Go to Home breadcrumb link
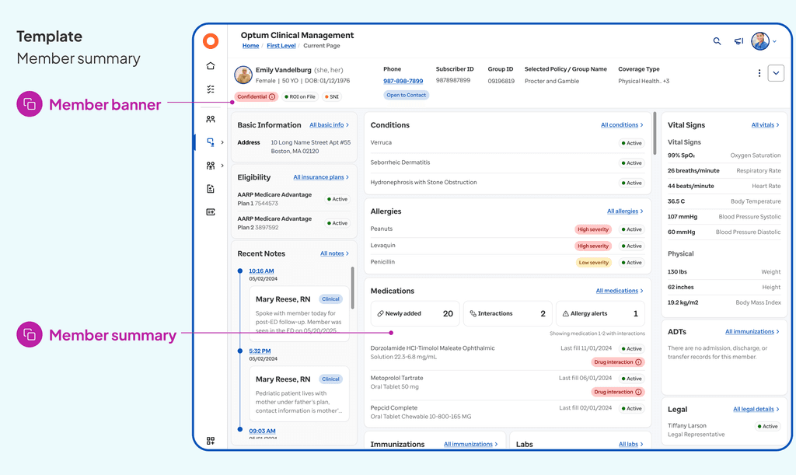The height and width of the screenshot is (475, 796). coord(251,46)
